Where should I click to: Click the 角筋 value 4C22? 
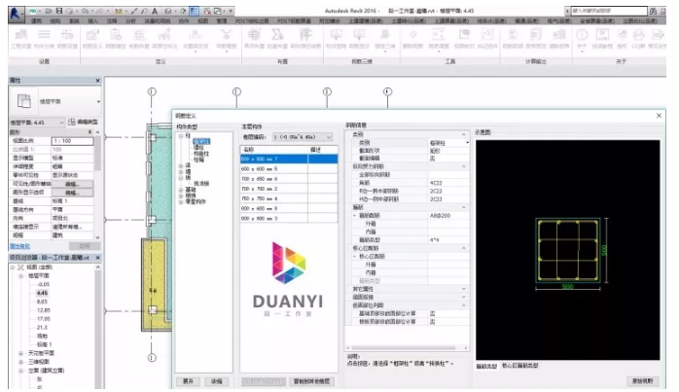[436, 183]
